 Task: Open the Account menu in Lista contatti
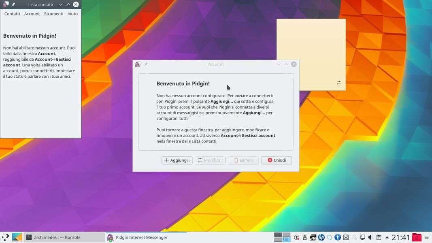[32, 14]
